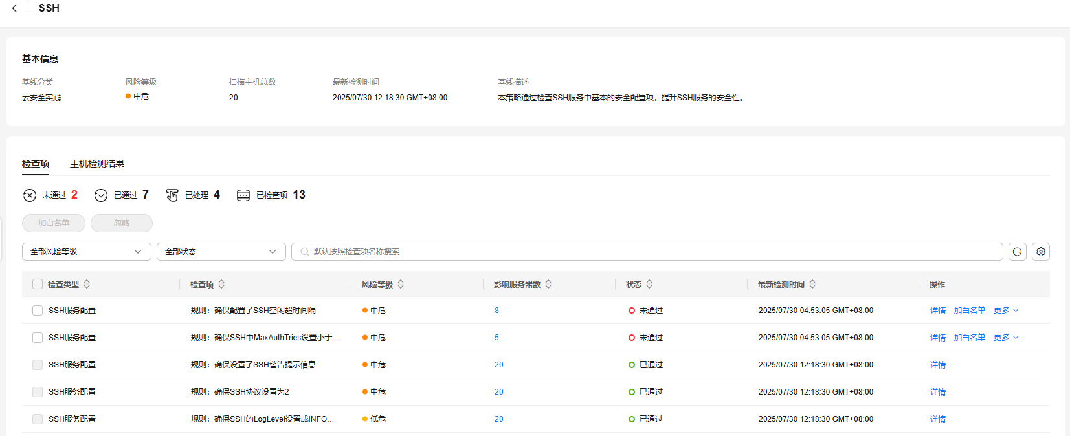Click the search field for check item name
The height and width of the screenshot is (436, 1070).
647,252
